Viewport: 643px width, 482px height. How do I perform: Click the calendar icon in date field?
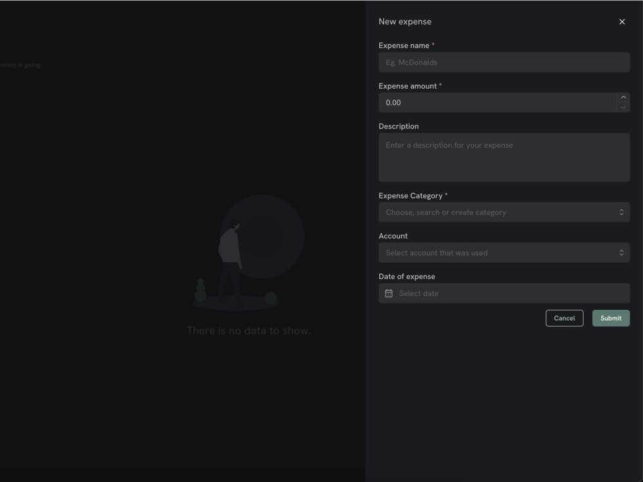pos(388,294)
